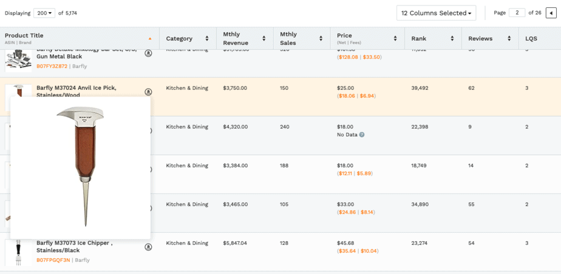Click the 14 reviews count

tap(471, 165)
